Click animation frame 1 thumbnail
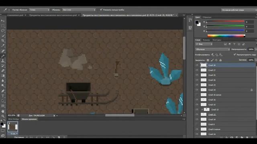 (x=13, y=127)
